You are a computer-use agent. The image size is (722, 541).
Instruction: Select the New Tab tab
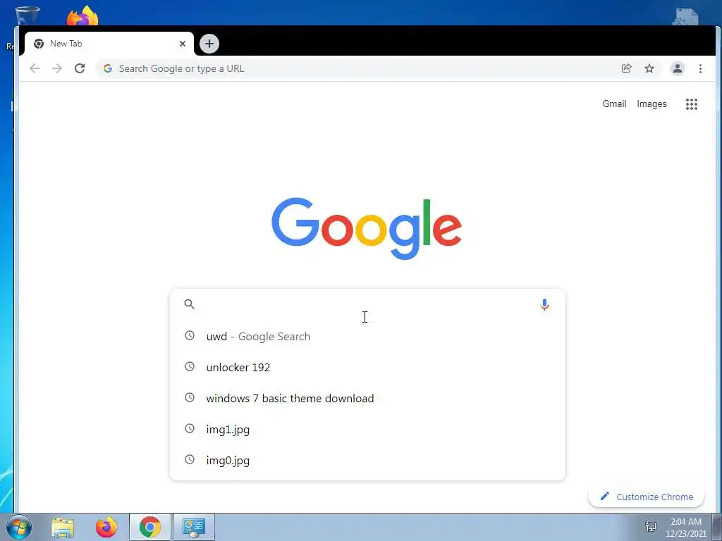[x=109, y=44]
